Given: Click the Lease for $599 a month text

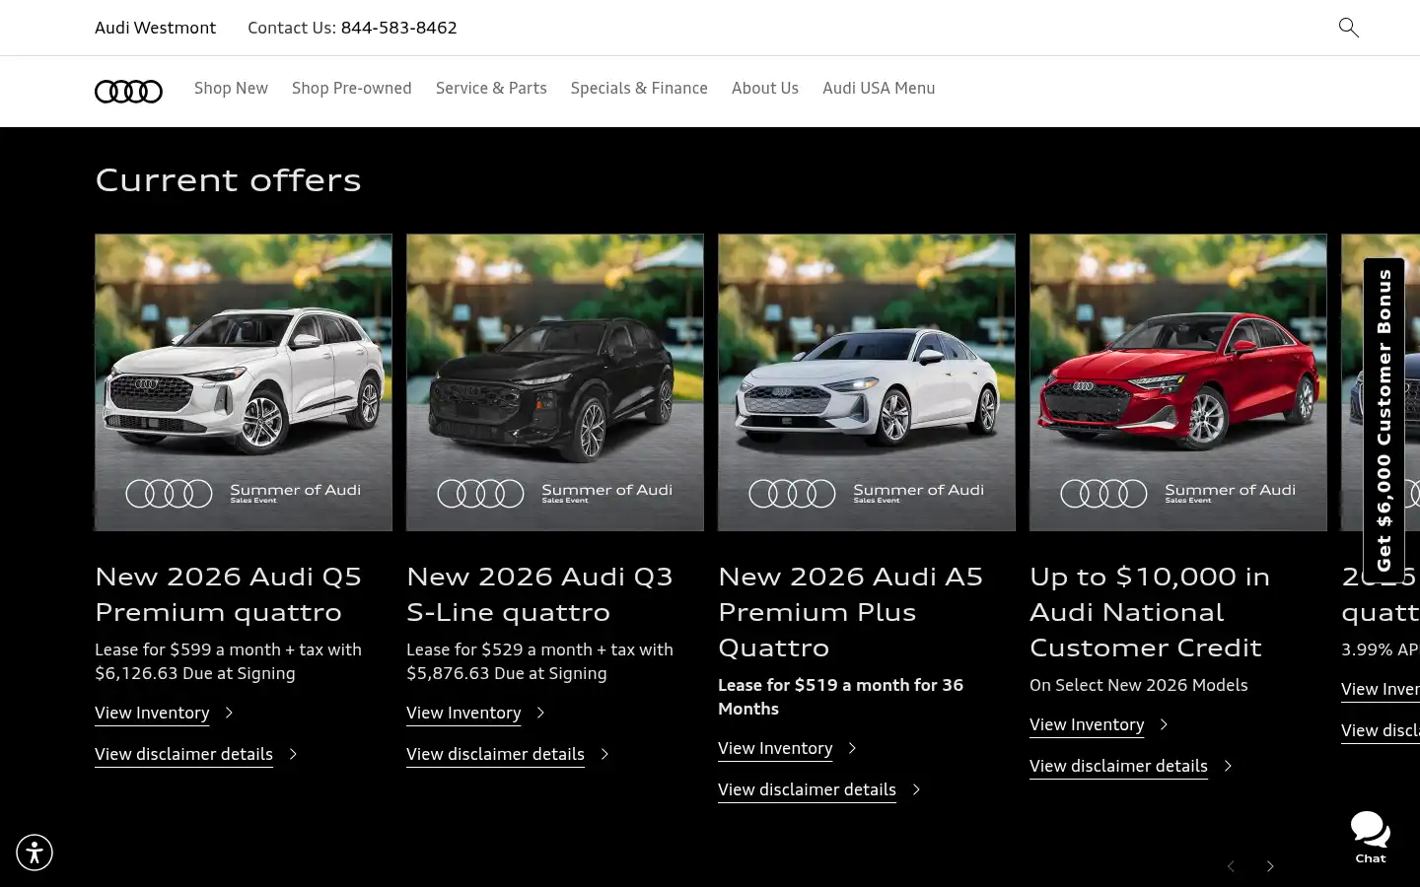Looking at the screenshot, I should (x=229, y=661).
